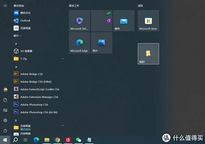Click the # letter header in app list

pyautogui.click(x=16, y=44)
